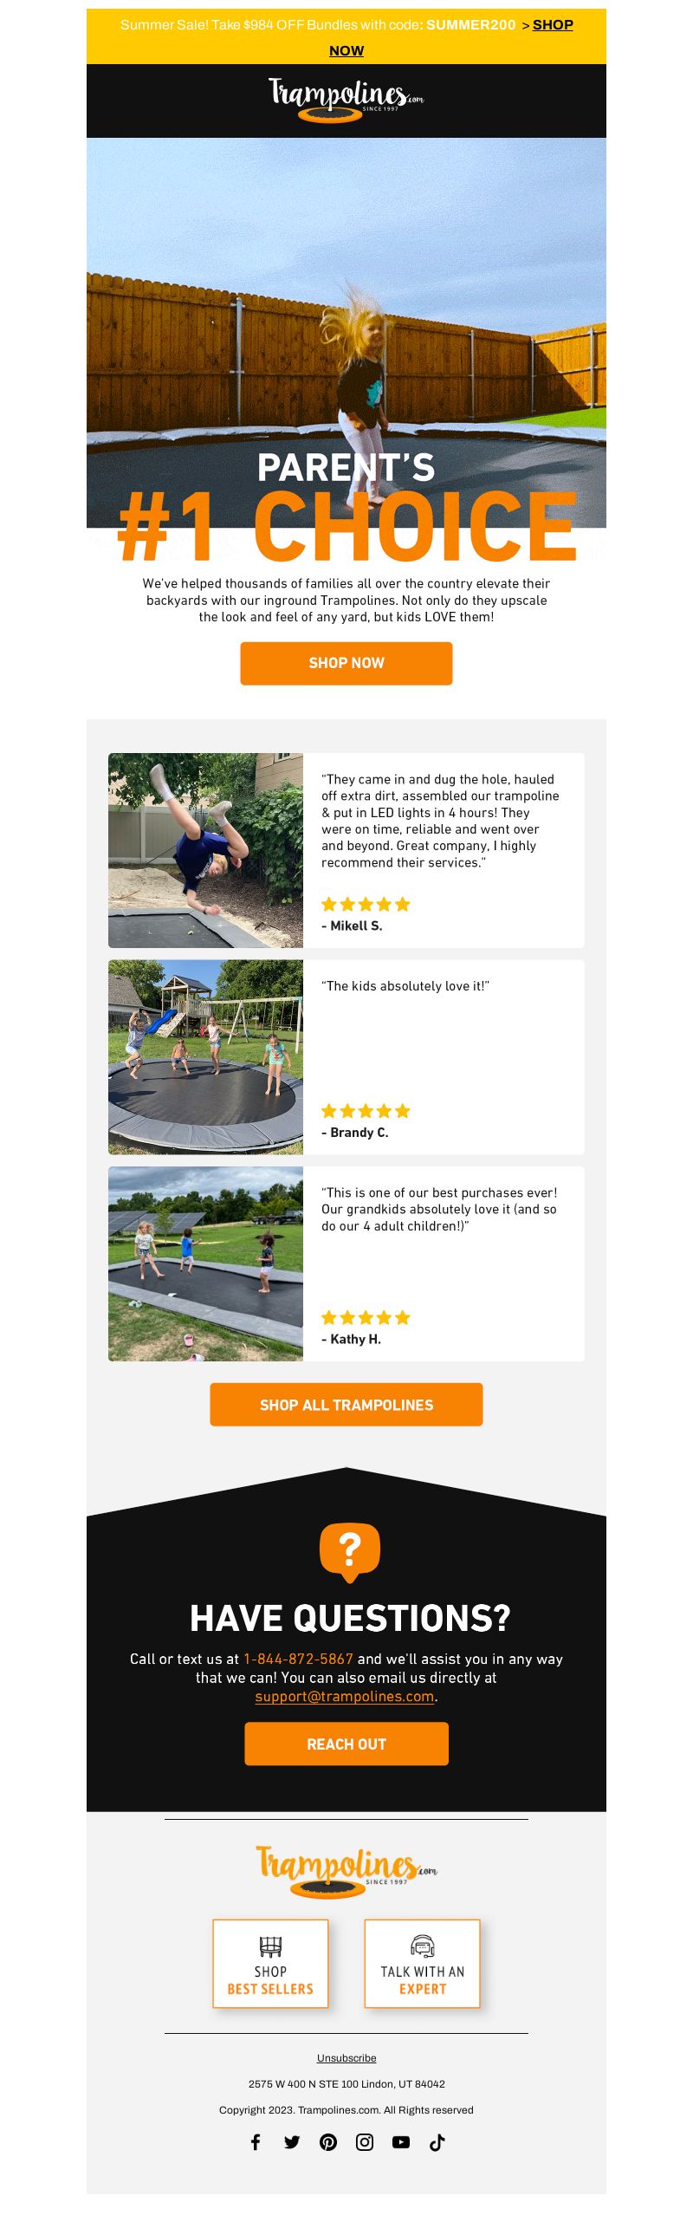
Task: Click the SHOP NOW link in banner
Action: click(450, 37)
